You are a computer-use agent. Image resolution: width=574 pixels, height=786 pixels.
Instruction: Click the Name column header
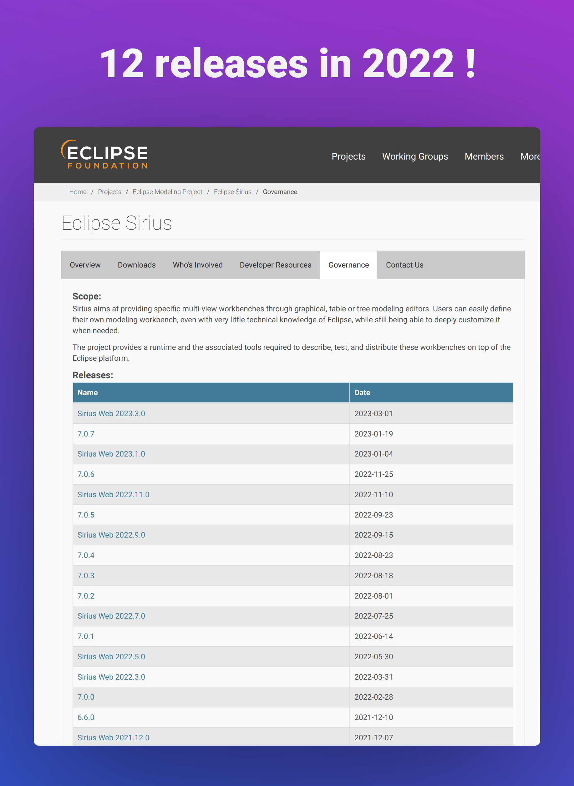(x=211, y=392)
